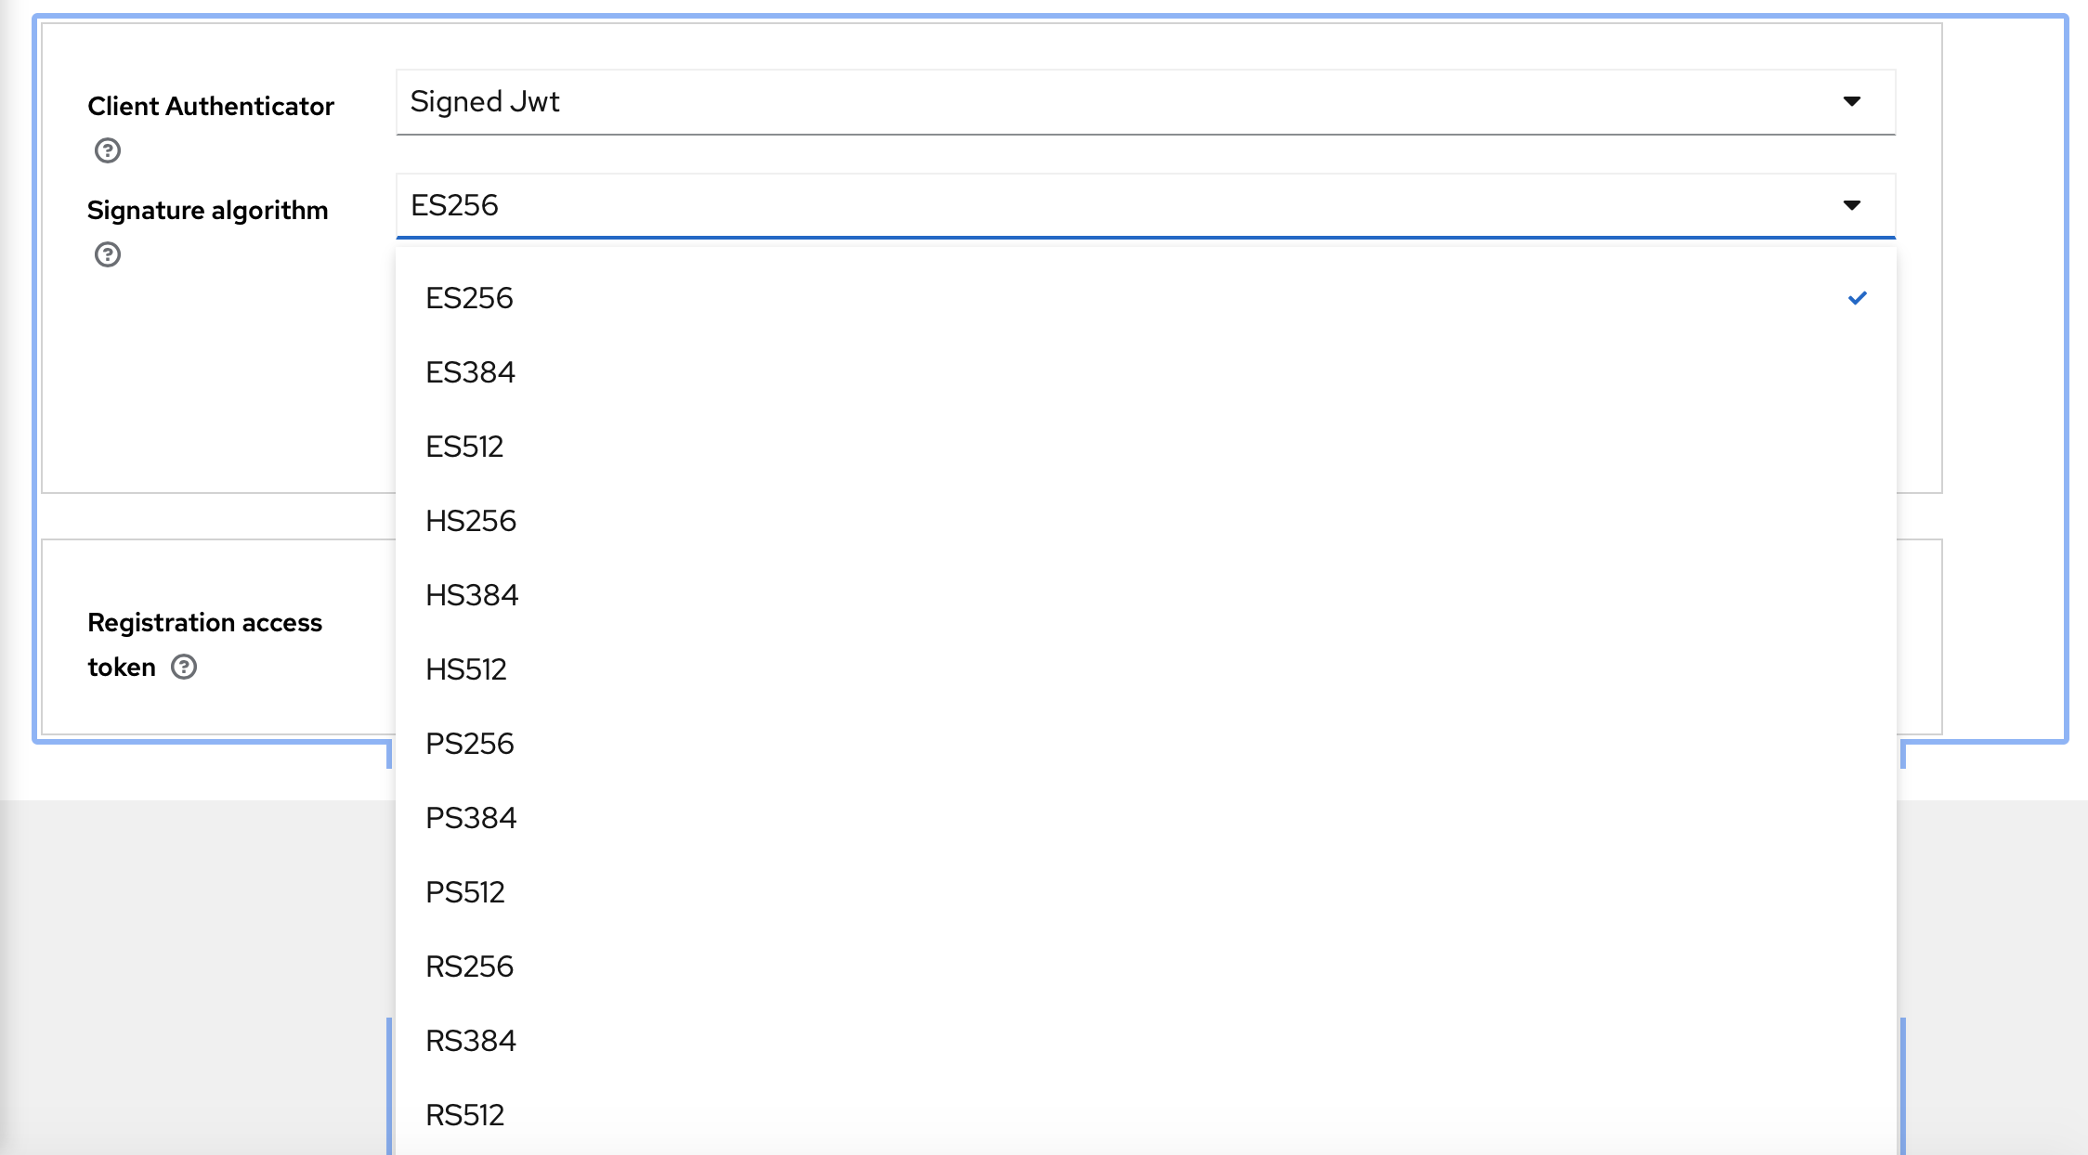
Task: Click the Client Authenticator dropdown arrow
Action: point(1852,101)
